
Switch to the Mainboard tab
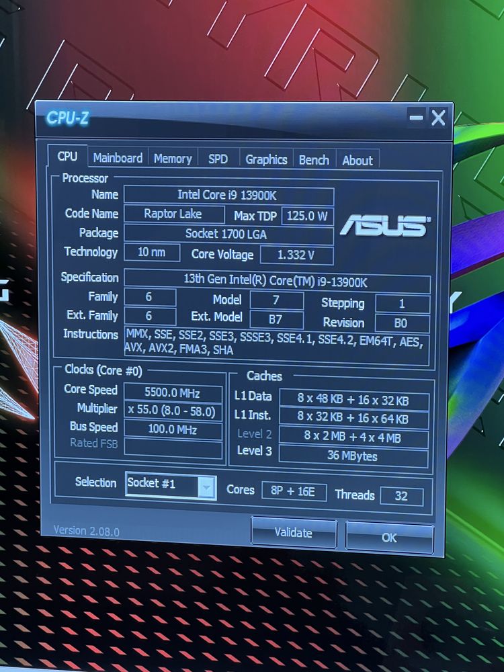coord(118,158)
